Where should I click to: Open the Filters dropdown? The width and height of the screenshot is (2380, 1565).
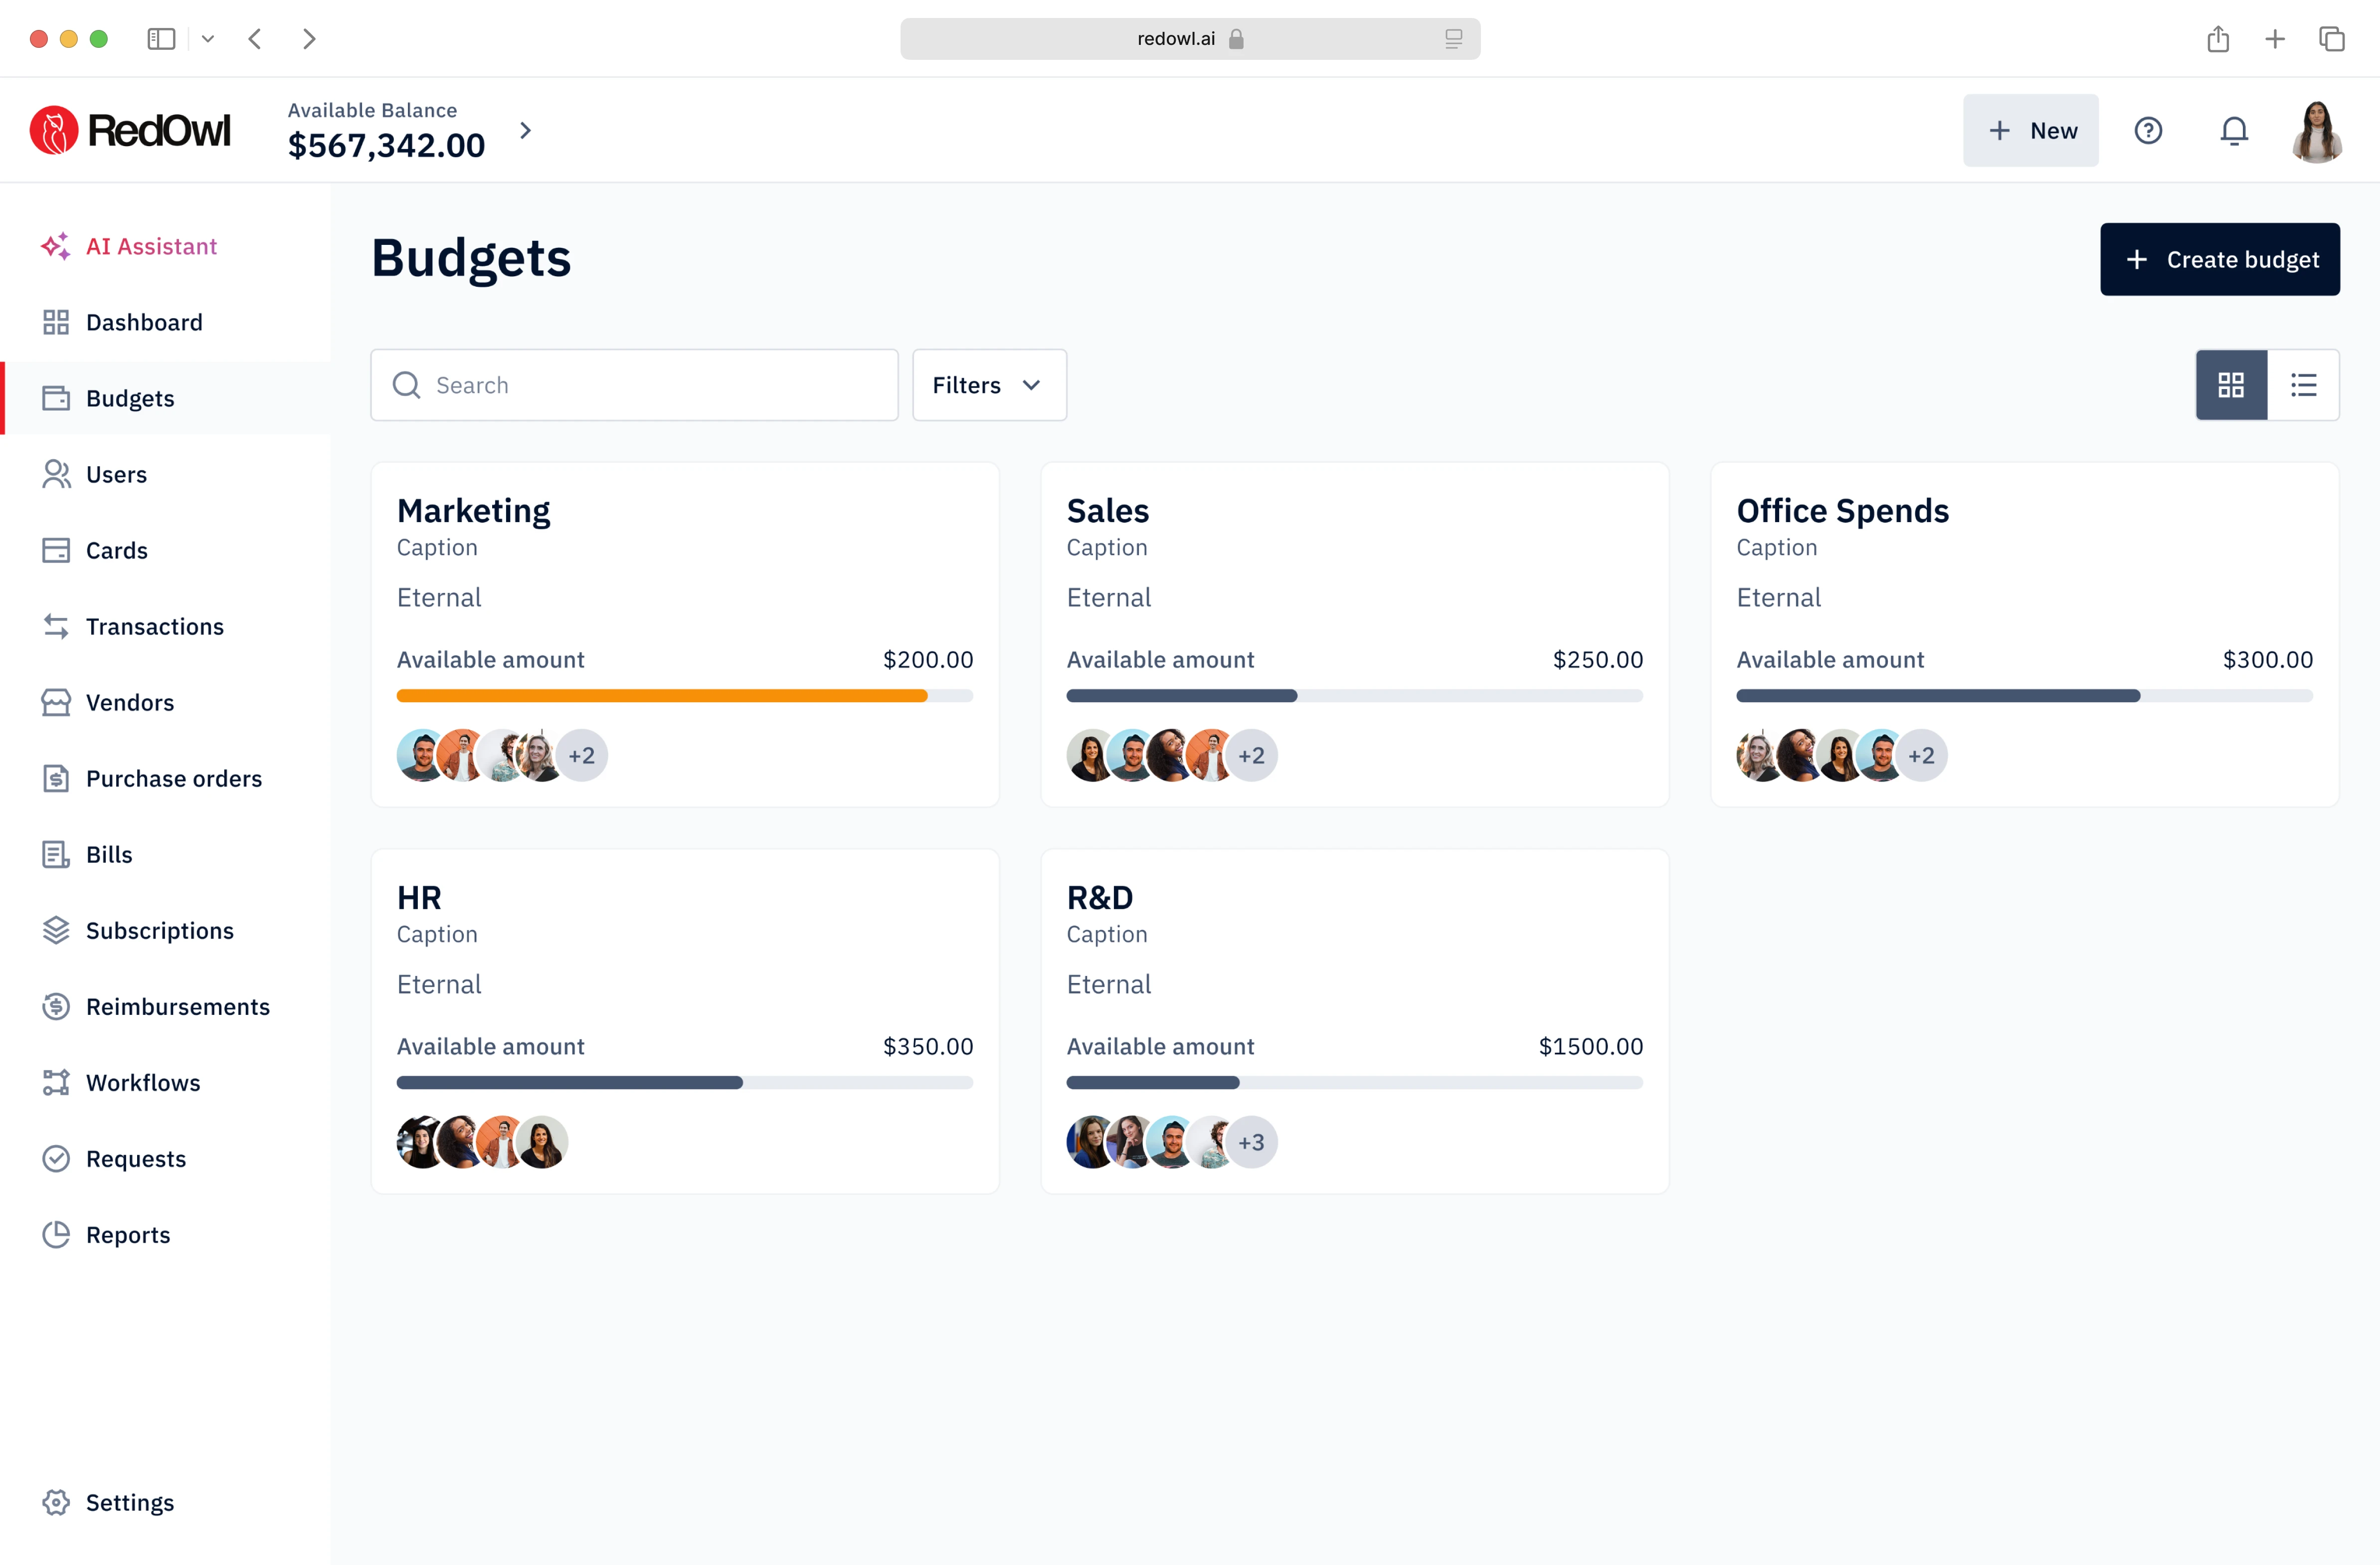pyautogui.click(x=988, y=385)
